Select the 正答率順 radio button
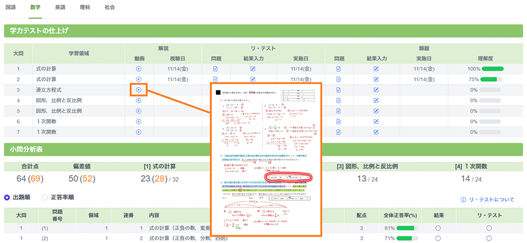Image resolution: width=527 pixels, height=243 pixels. coord(45,197)
